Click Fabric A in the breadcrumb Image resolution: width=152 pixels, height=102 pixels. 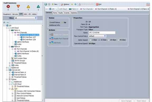pos(73,9)
